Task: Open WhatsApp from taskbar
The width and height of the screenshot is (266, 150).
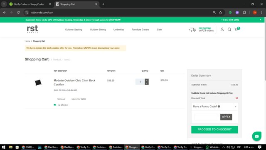Action: click(x=212, y=147)
